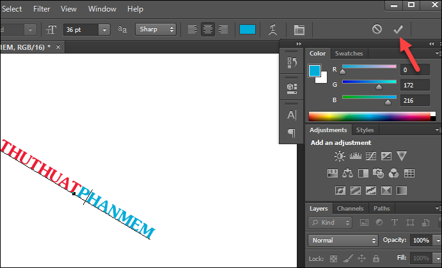Viewport: 442px width, 268px height.
Task: Collapse the right panels to icons
Action: coord(431,43)
